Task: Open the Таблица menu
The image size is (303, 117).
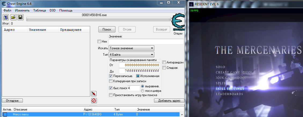Action: click(39, 10)
